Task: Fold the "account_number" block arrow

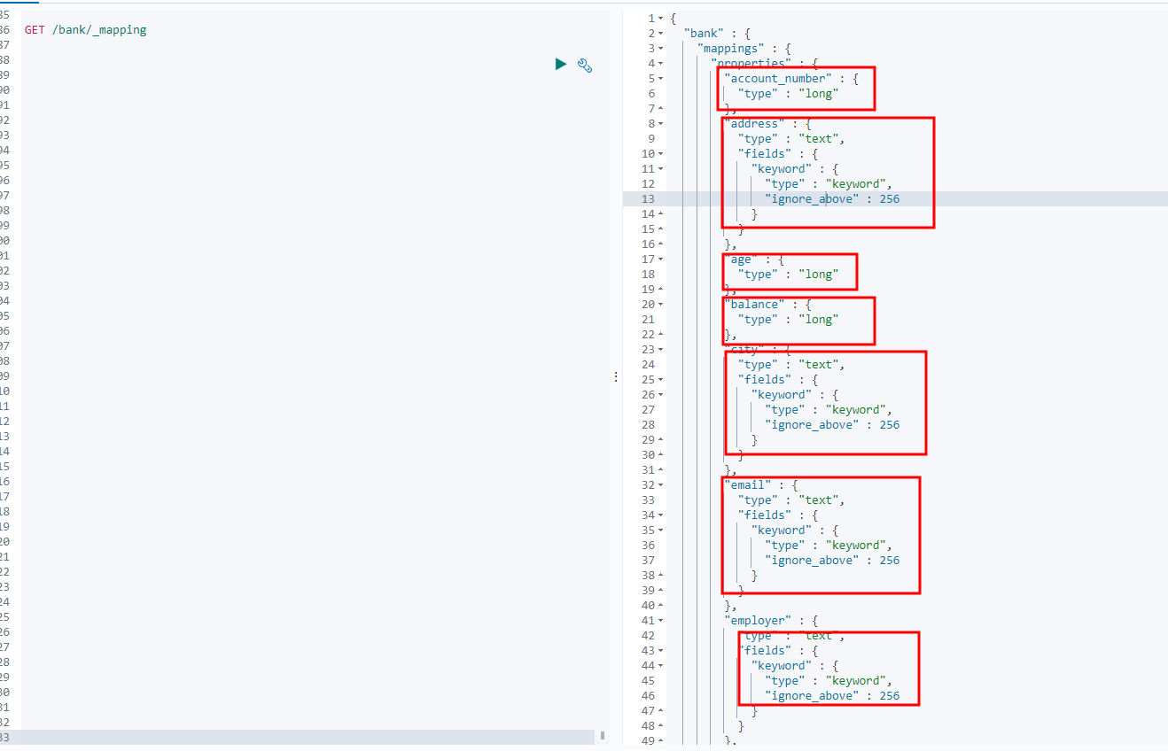Action: click(660, 79)
